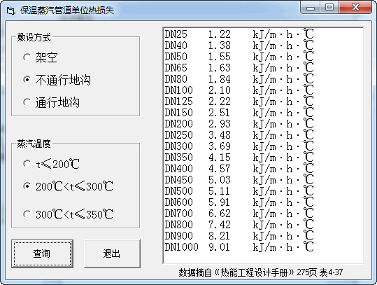Click the DN900 row with value 8.21

tap(239, 236)
